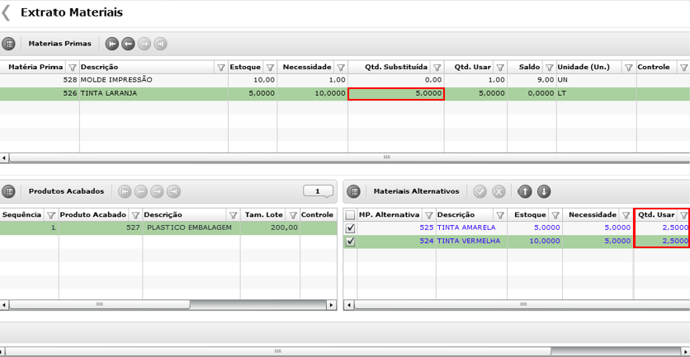The image size is (690, 357).
Task: Filter Necessidade column in Materiais Alternativos
Action: pyautogui.click(x=626, y=215)
